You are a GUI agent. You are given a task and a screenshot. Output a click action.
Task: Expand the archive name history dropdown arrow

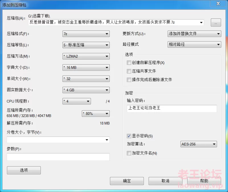click(x=201, y=22)
